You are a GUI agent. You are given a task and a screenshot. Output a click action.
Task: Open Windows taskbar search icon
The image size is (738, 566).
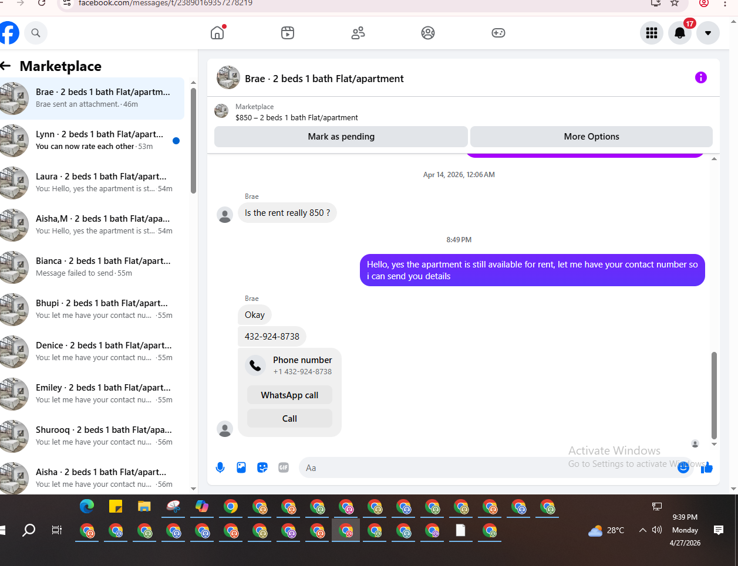click(28, 530)
